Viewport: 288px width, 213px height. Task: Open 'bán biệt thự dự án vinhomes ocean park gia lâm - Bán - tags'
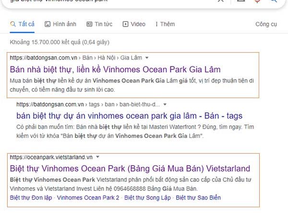click(x=129, y=116)
